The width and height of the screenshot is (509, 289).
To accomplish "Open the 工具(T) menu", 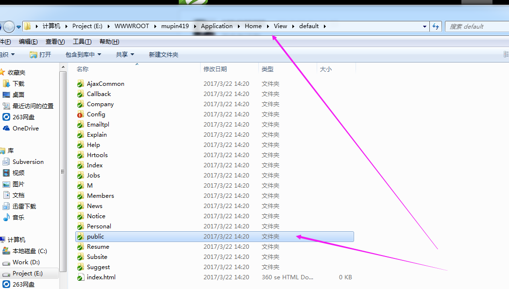I will (x=82, y=42).
